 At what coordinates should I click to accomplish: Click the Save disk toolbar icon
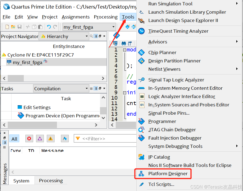pos(19,27)
